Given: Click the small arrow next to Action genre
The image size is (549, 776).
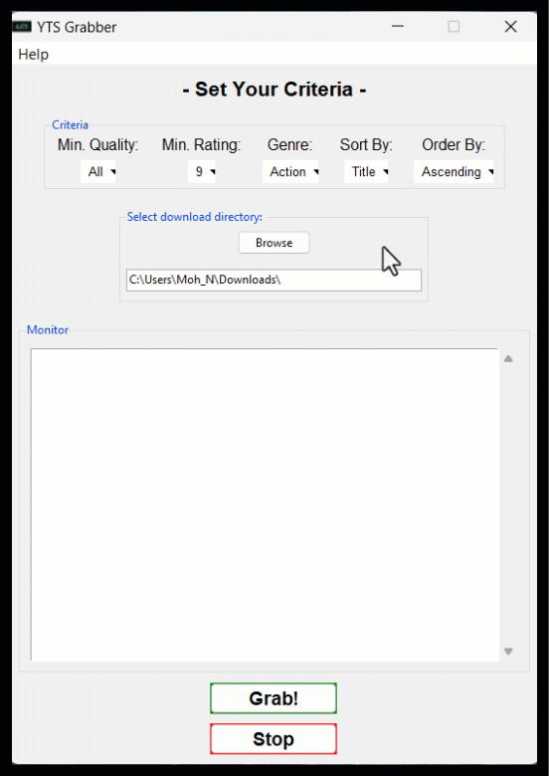Looking at the screenshot, I should pos(315,172).
